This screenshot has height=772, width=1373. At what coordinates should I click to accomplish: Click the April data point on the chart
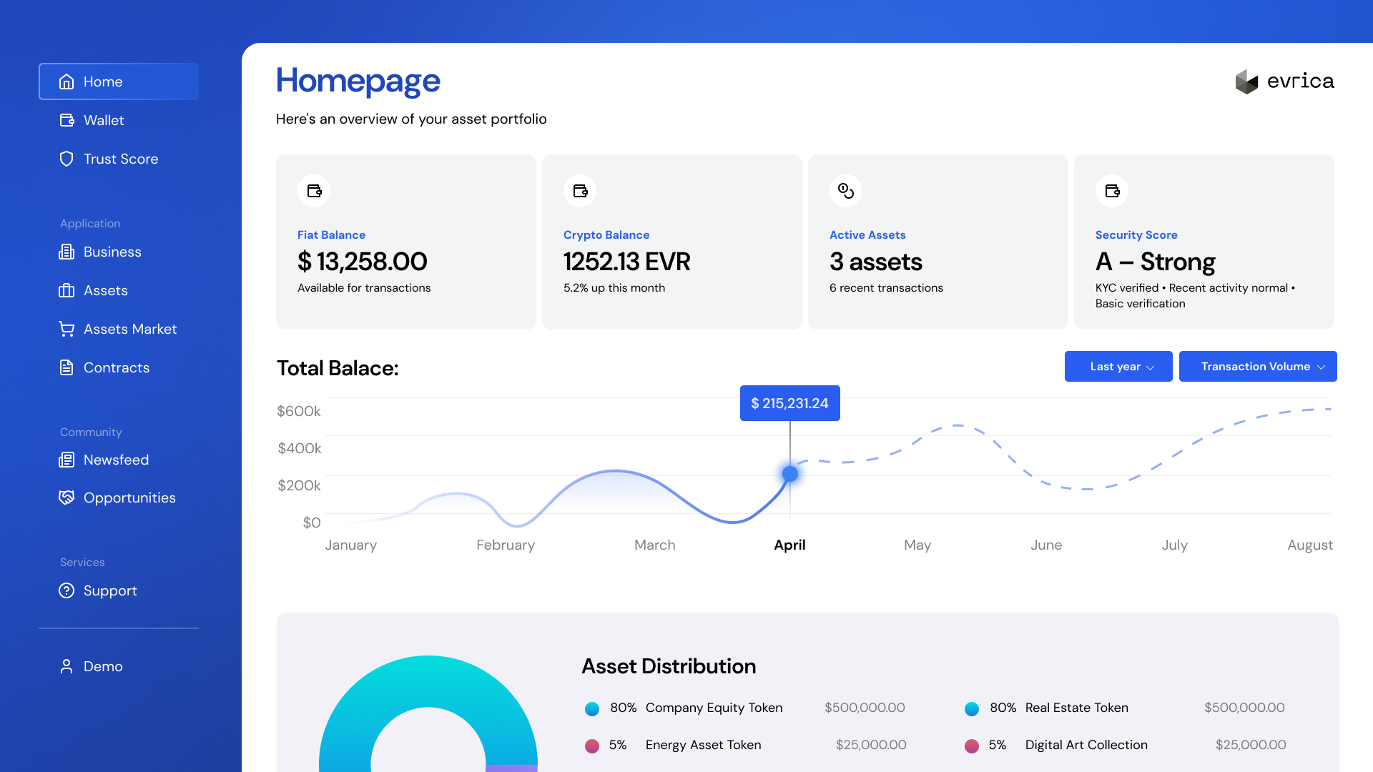(x=789, y=473)
